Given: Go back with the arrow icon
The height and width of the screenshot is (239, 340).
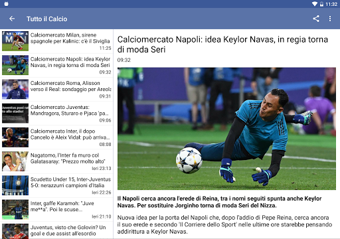Looking at the screenshot, I should [12, 19].
